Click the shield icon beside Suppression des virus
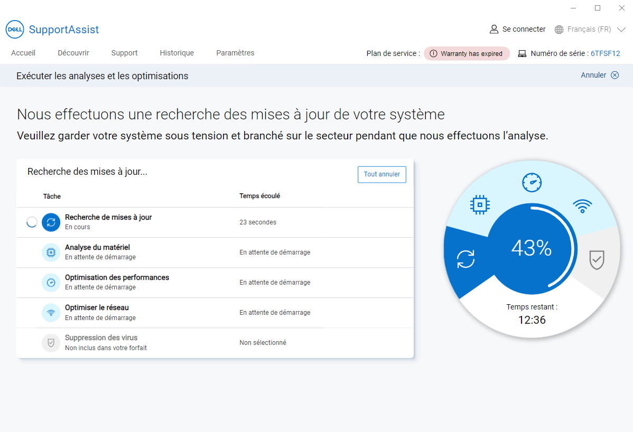Image resolution: width=633 pixels, height=432 pixels. tap(51, 343)
